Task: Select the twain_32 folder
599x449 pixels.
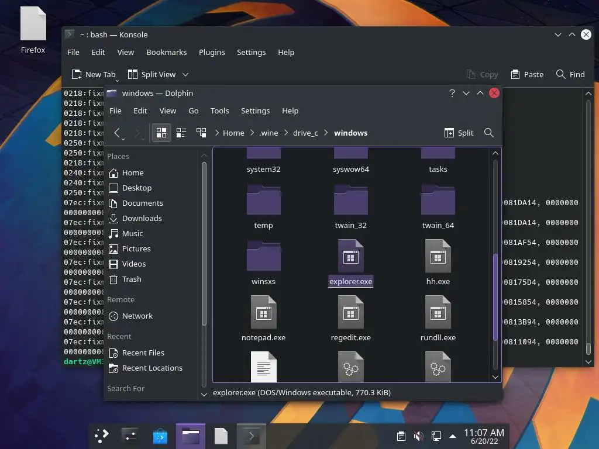Action: [x=351, y=206]
